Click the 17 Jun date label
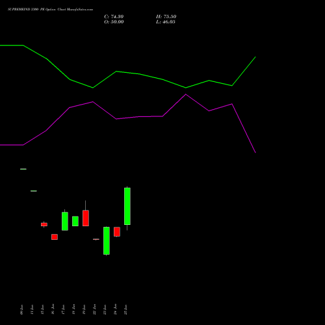 coord(63,309)
